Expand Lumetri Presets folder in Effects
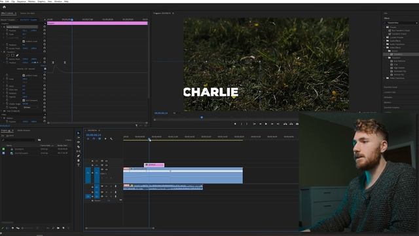Viewport: 419px width, 236px height. click(385, 37)
